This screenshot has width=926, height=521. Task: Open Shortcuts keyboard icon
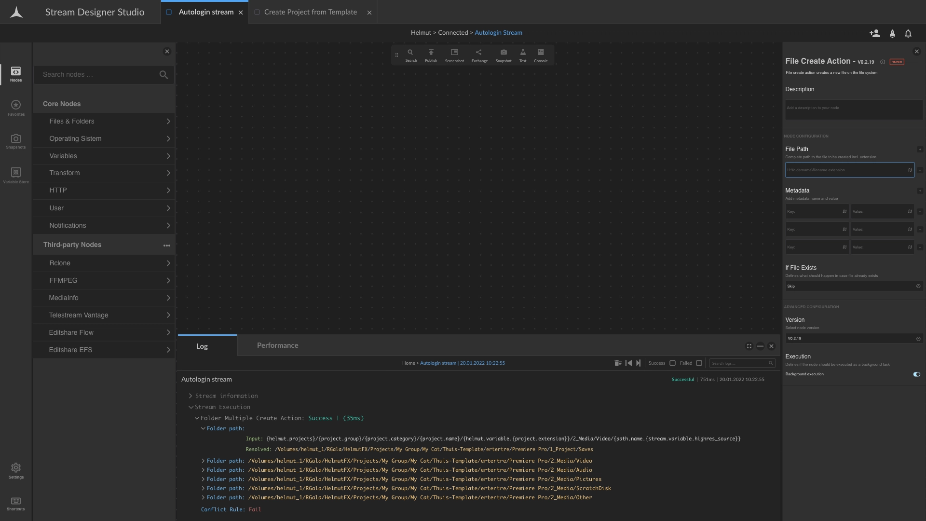(x=16, y=504)
